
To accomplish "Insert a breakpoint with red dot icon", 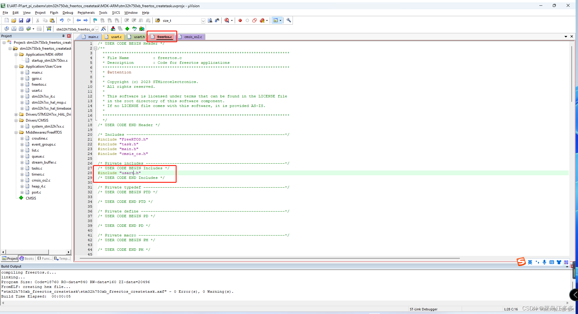I will click(240, 20).
